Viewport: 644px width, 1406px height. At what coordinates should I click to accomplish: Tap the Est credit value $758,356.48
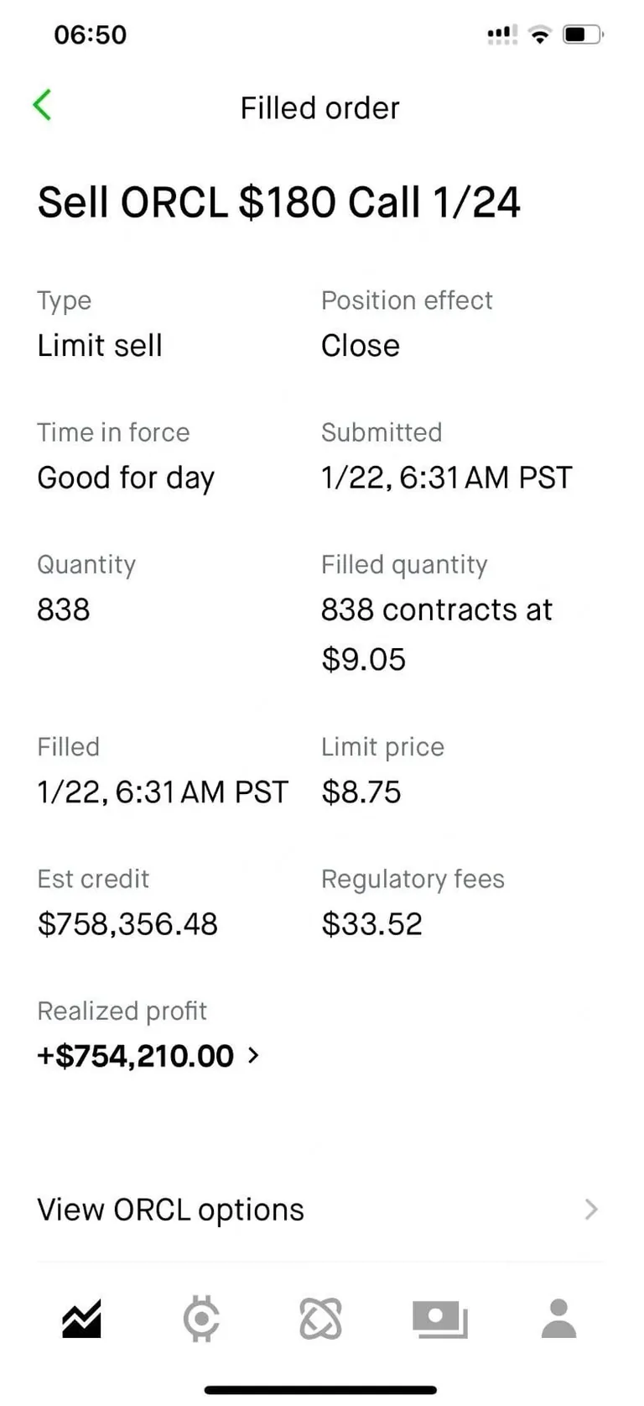click(127, 924)
